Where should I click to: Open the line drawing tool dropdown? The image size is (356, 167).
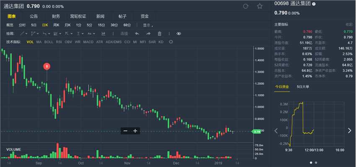23,34
